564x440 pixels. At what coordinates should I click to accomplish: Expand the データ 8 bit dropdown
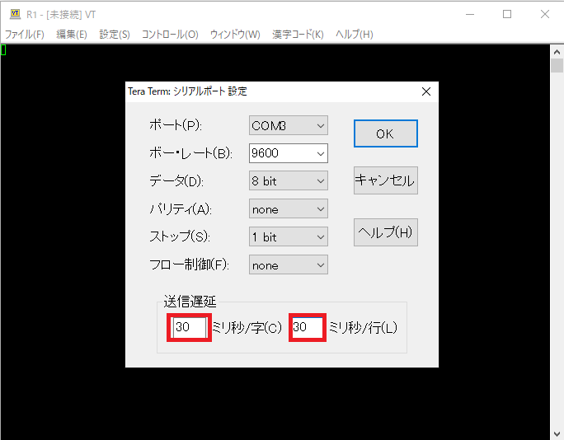[x=288, y=180]
